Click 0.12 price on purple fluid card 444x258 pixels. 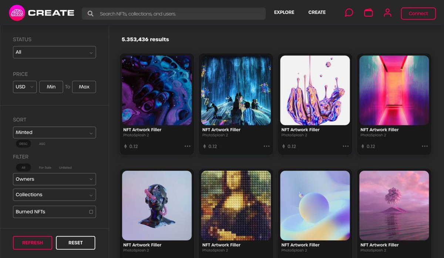pyautogui.click(x=134, y=146)
